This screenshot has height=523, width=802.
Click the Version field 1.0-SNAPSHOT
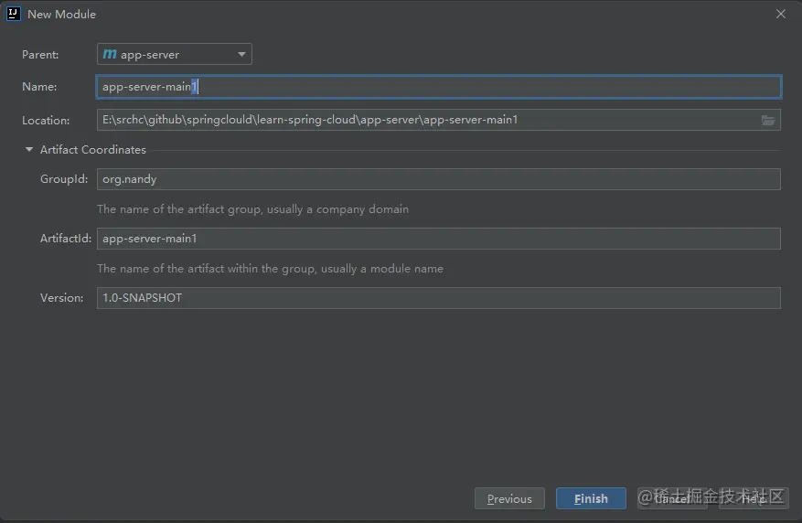pyautogui.click(x=438, y=297)
